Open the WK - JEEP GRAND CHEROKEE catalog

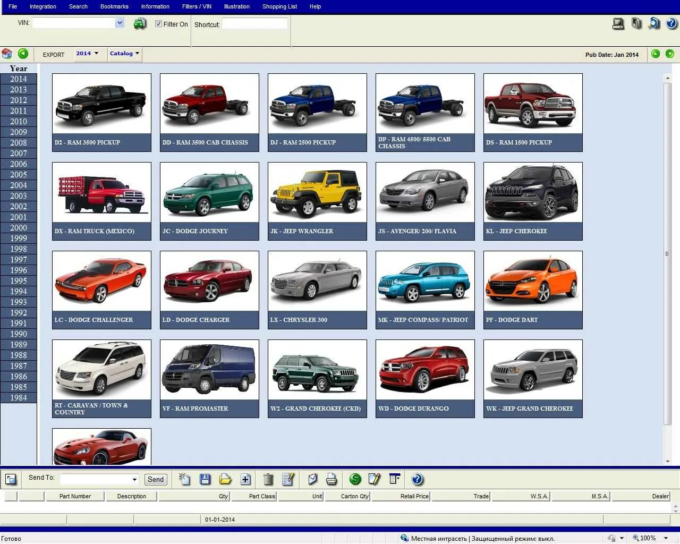pos(533,379)
